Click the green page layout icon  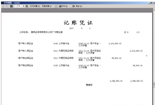tap(11, 6)
